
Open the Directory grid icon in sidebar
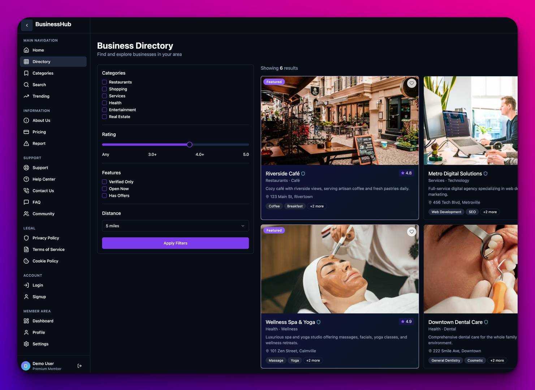(x=26, y=61)
